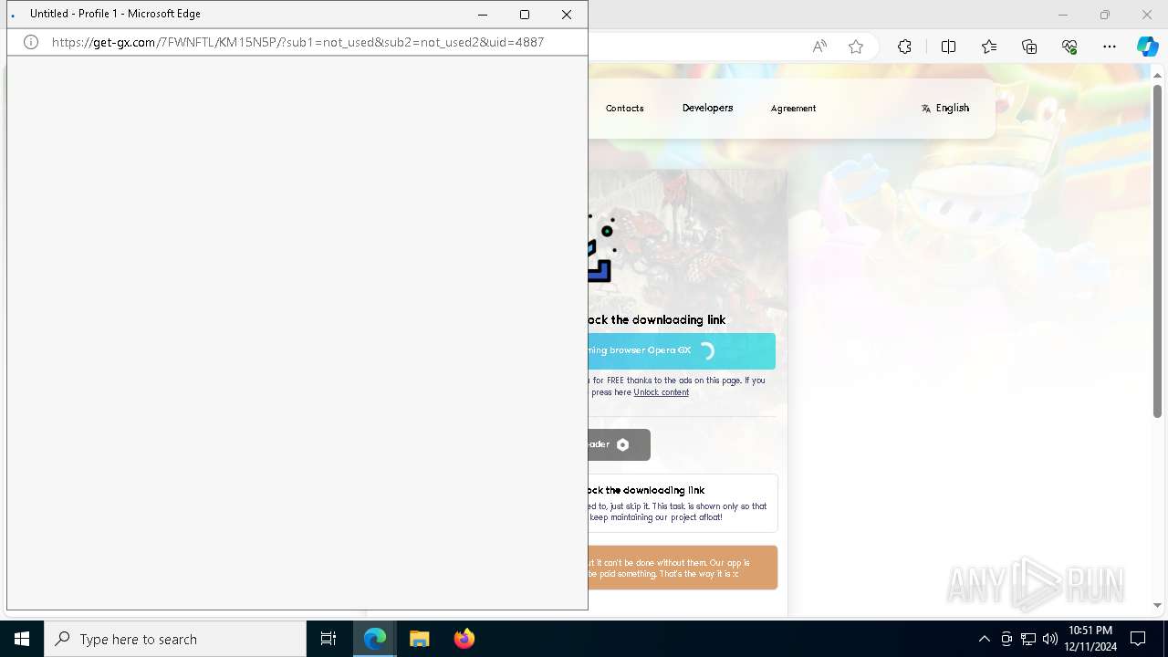Open the English language selector
Image resolution: width=1168 pixels, height=657 pixels.
945,108
